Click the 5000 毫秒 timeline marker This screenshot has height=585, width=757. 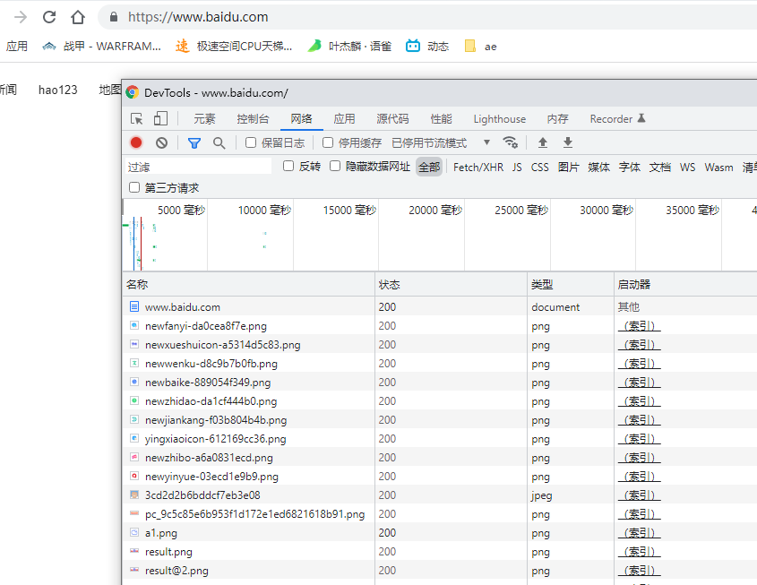coord(182,210)
